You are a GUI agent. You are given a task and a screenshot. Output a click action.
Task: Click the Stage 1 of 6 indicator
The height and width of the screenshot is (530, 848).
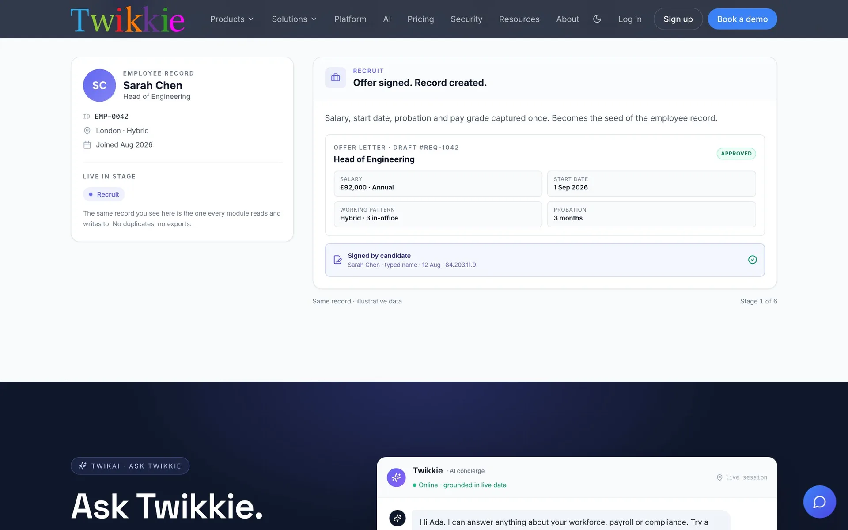coord(758,301)
